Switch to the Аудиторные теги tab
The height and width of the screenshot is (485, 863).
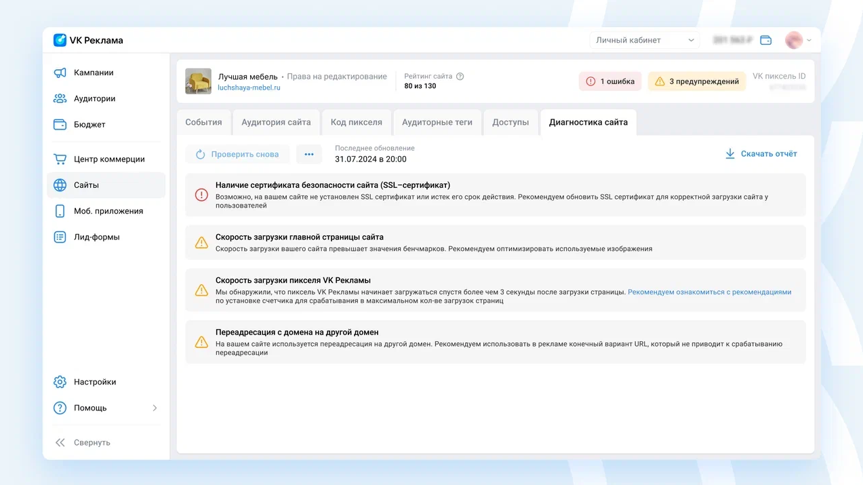437,122
